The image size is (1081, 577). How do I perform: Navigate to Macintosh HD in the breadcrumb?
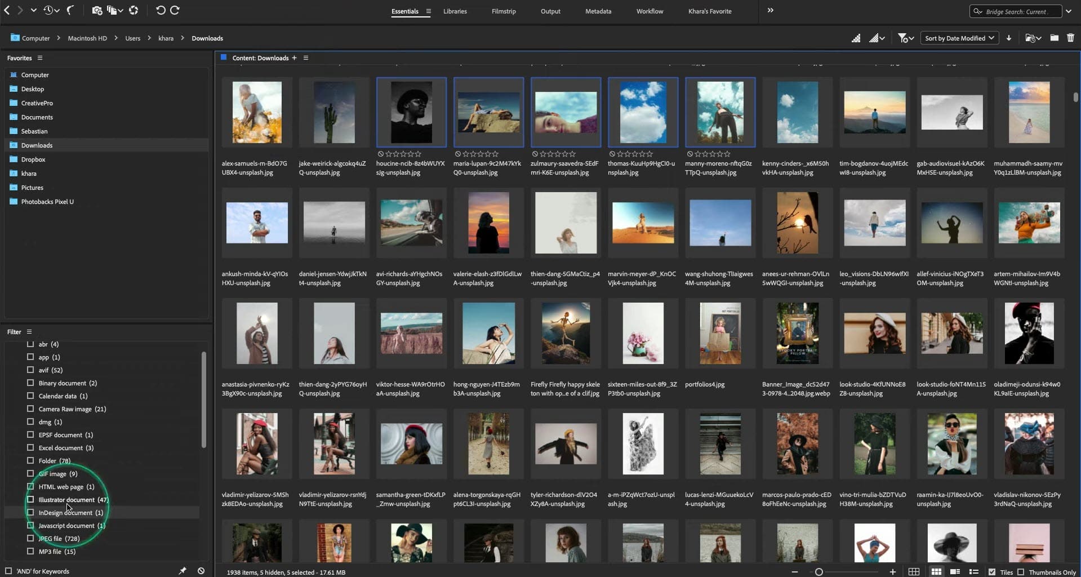coord(87,38)
